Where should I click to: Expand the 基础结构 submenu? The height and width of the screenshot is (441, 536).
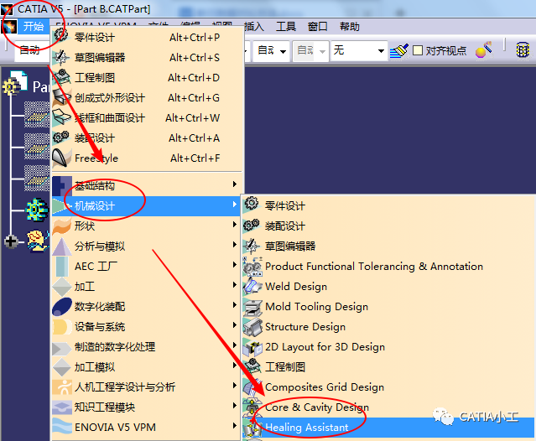coord(147,185)
